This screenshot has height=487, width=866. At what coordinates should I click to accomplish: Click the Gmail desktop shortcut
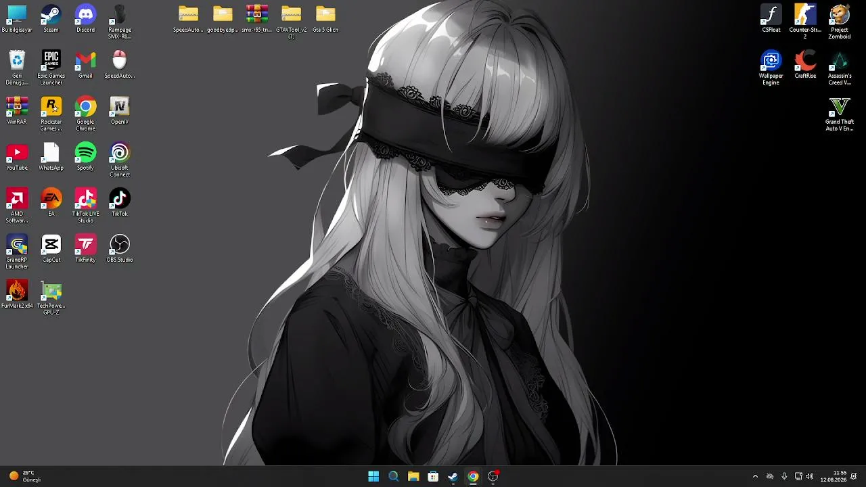[85, 65]
